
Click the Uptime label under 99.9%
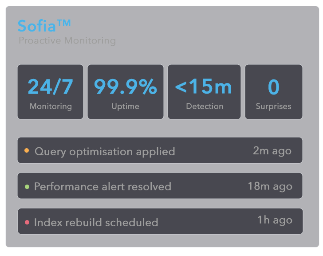click(125, 106)
